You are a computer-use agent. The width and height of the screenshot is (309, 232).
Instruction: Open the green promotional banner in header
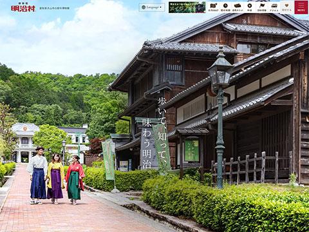coord(187,7)
